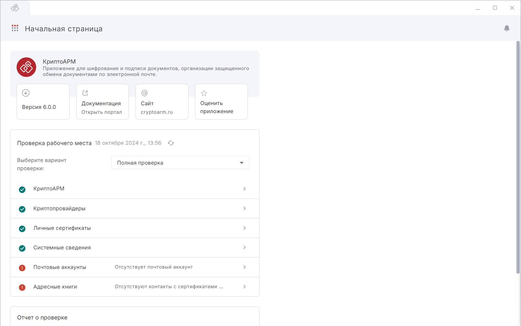Click the vertical scrollbar thumb
This screenshot has height=326, width=521.
tap(518, 157)
